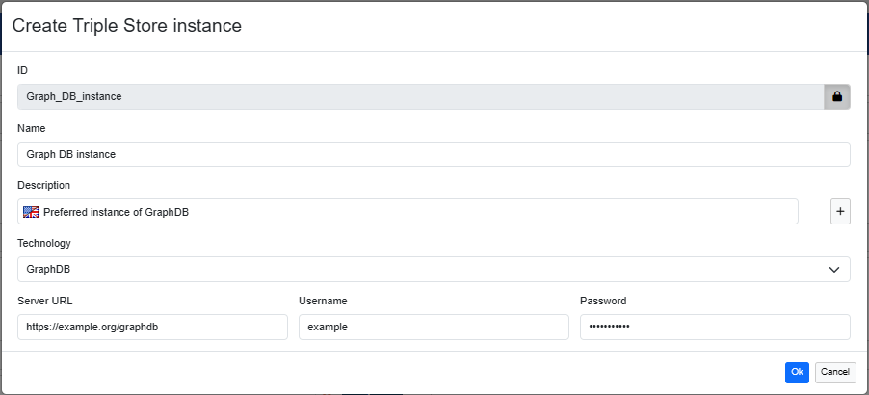The width and height of the screenshot is (869, 395).
Task: Click the Name label above the input
Action: [32, 128]
